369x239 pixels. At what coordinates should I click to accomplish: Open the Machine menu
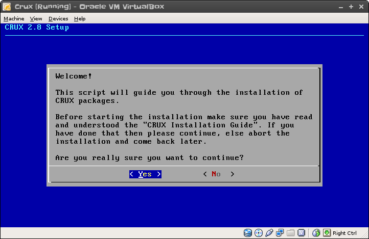point(14,18)
